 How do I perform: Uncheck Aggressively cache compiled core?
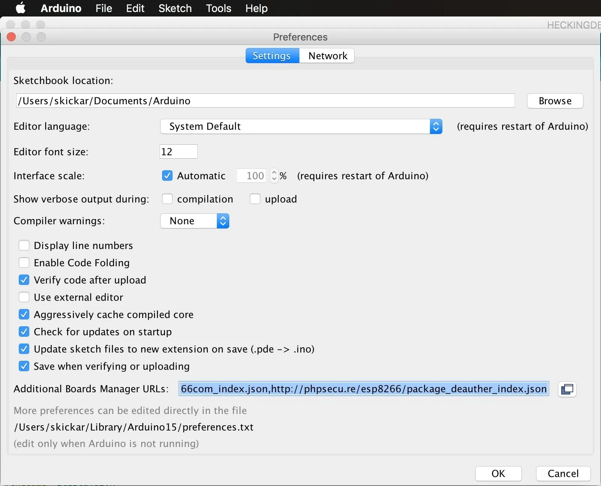coord(24,314)
